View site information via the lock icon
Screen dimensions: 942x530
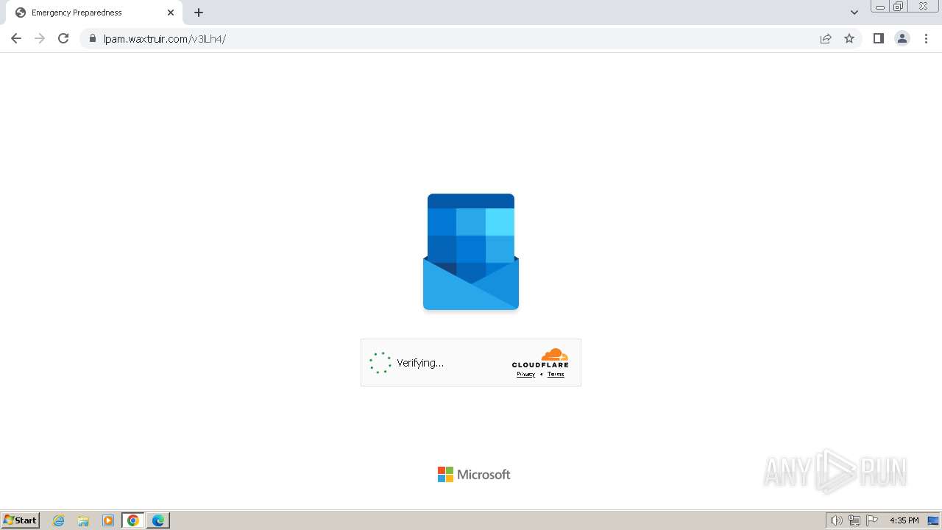tap(93, 38)
